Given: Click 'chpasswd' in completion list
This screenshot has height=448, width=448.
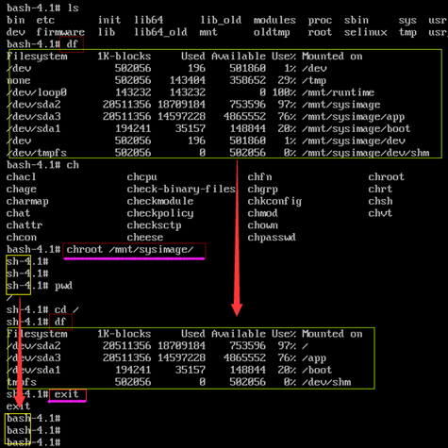Looking at the screenshot, I should tap(272, 238).
